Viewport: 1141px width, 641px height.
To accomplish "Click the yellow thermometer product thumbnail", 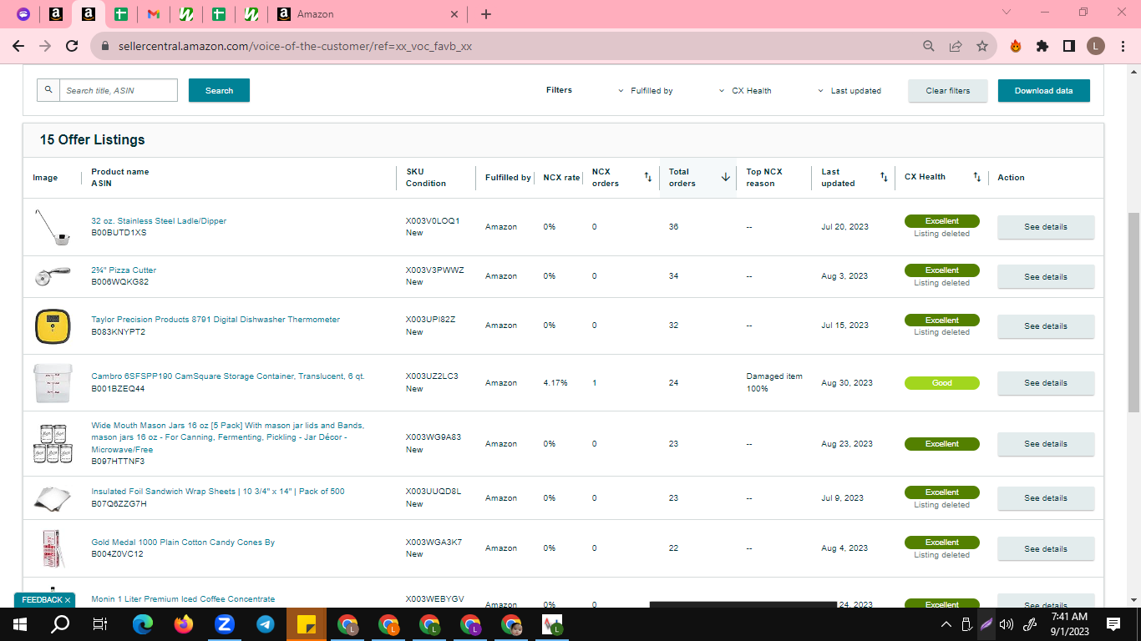I will (52, 326).
